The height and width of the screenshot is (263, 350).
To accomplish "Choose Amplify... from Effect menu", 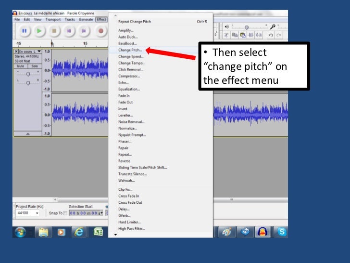I will point(161,30).
